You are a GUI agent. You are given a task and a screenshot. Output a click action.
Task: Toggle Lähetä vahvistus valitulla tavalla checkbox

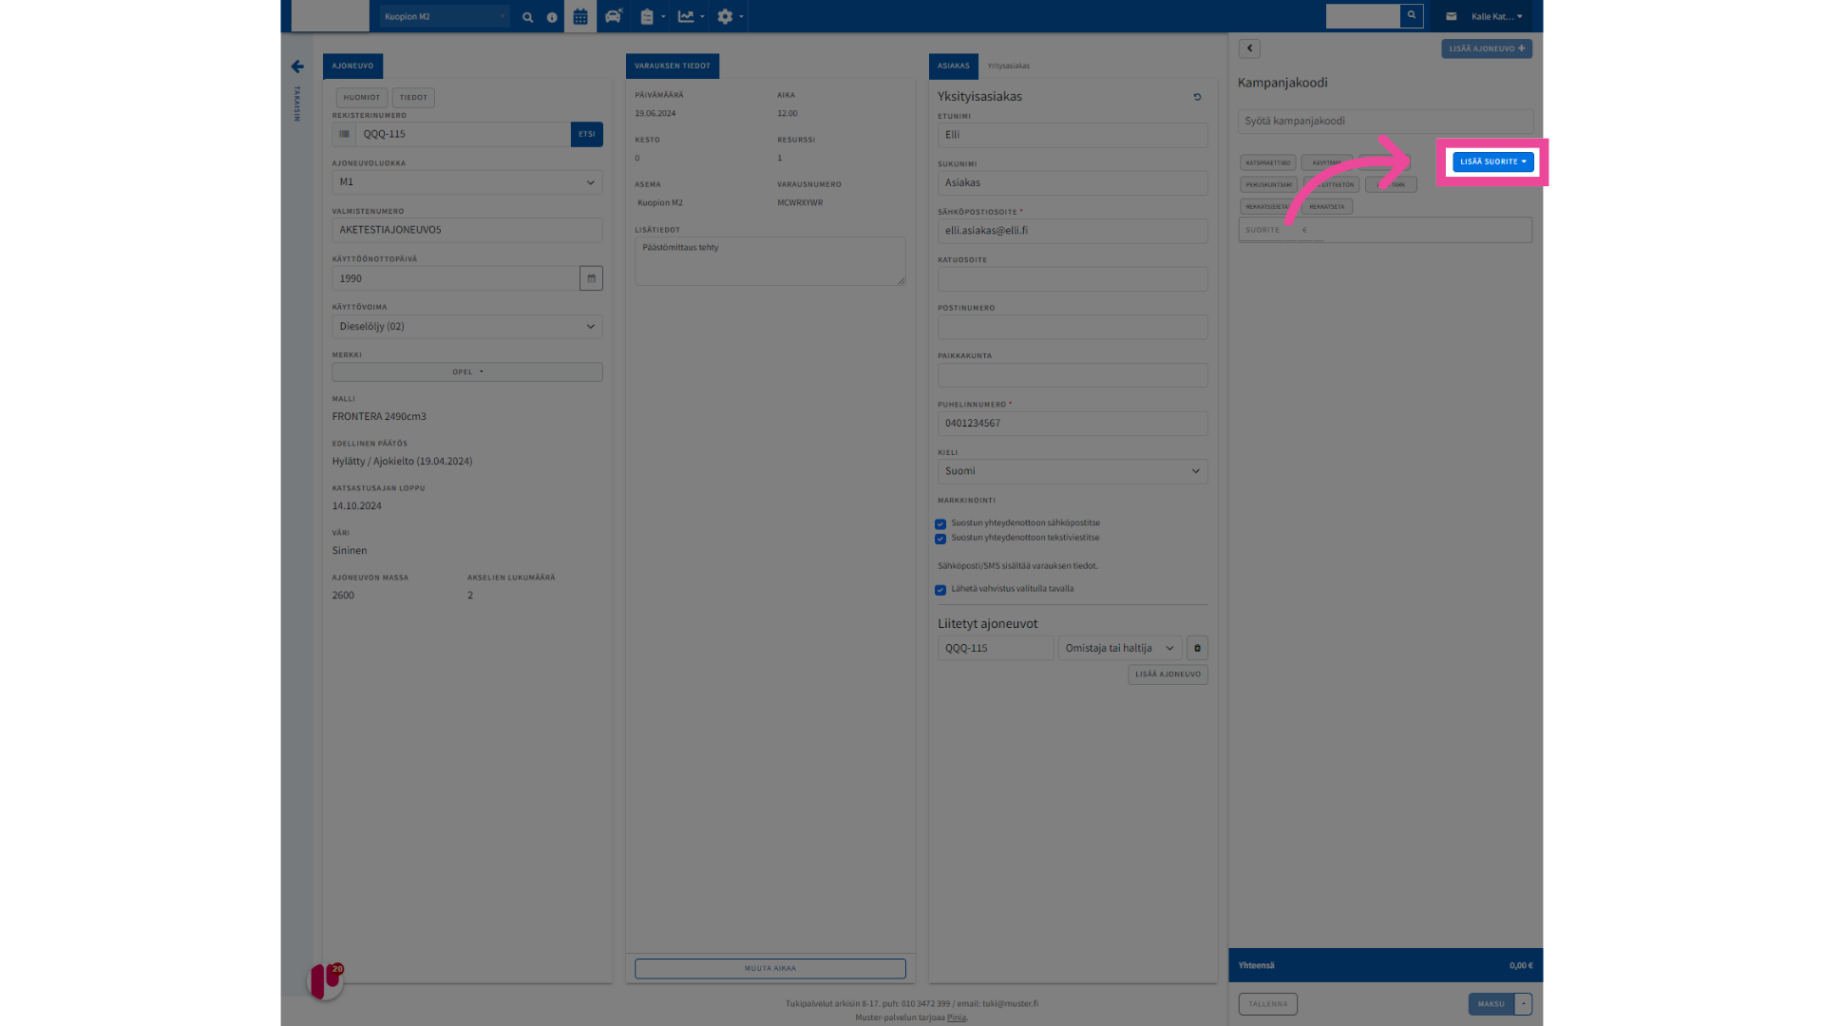(x=940, y=590)
